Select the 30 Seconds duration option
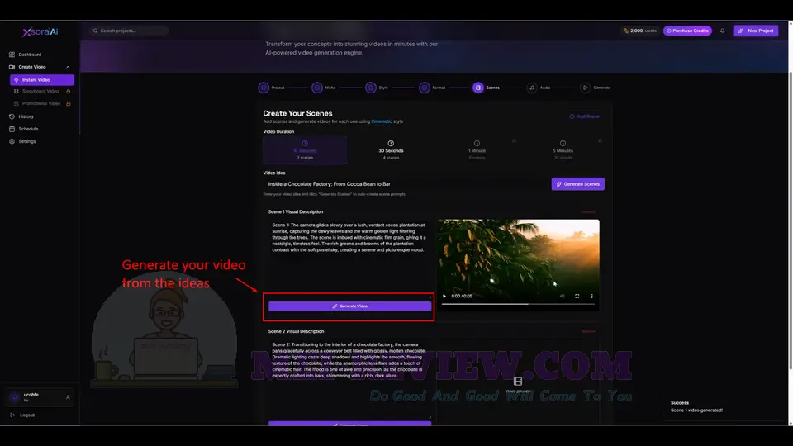The width and height of the screenshot is (793, 446). (x=391, y=150)
